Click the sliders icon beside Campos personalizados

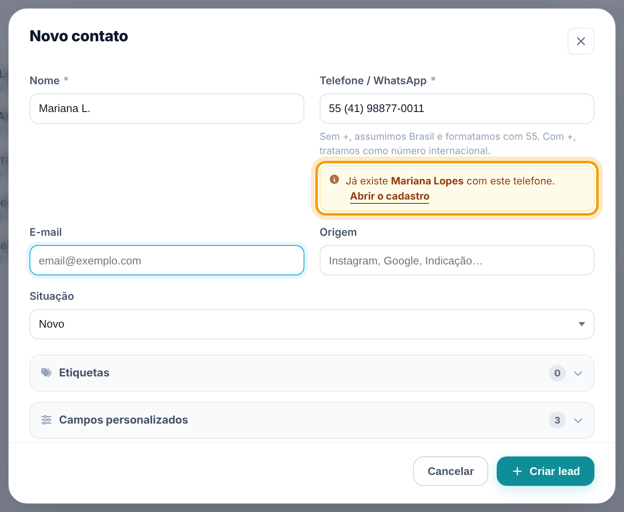point(46,420)
